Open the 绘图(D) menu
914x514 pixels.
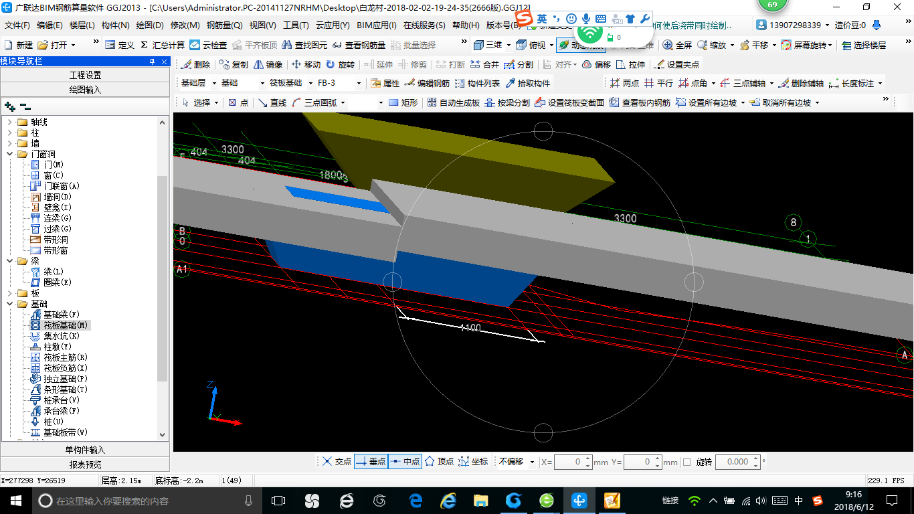(x=150, y=25)
